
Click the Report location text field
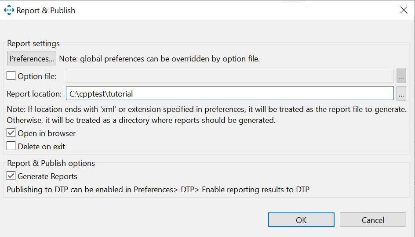pyautogui.click(x=230, y=93)
